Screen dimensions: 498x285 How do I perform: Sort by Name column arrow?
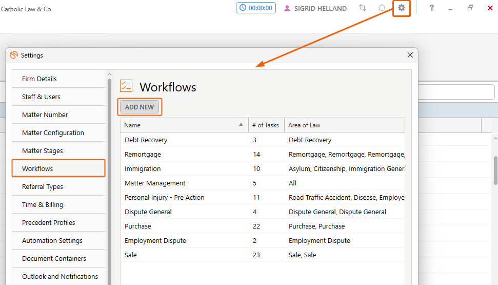[241, 125]
